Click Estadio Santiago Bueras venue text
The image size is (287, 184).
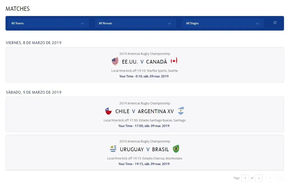tap(162, 121)
